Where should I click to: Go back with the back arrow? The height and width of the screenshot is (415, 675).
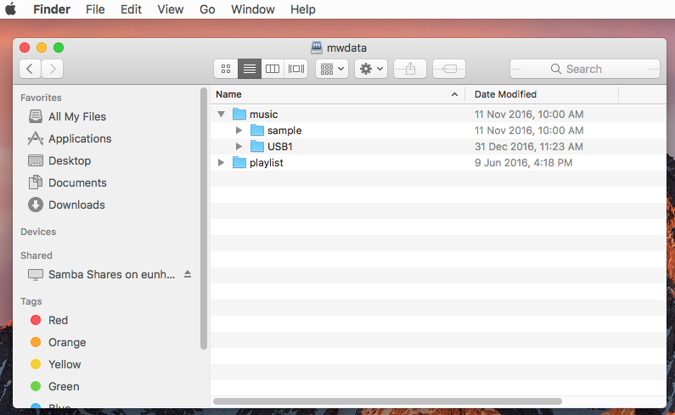(x=31, y=69)
